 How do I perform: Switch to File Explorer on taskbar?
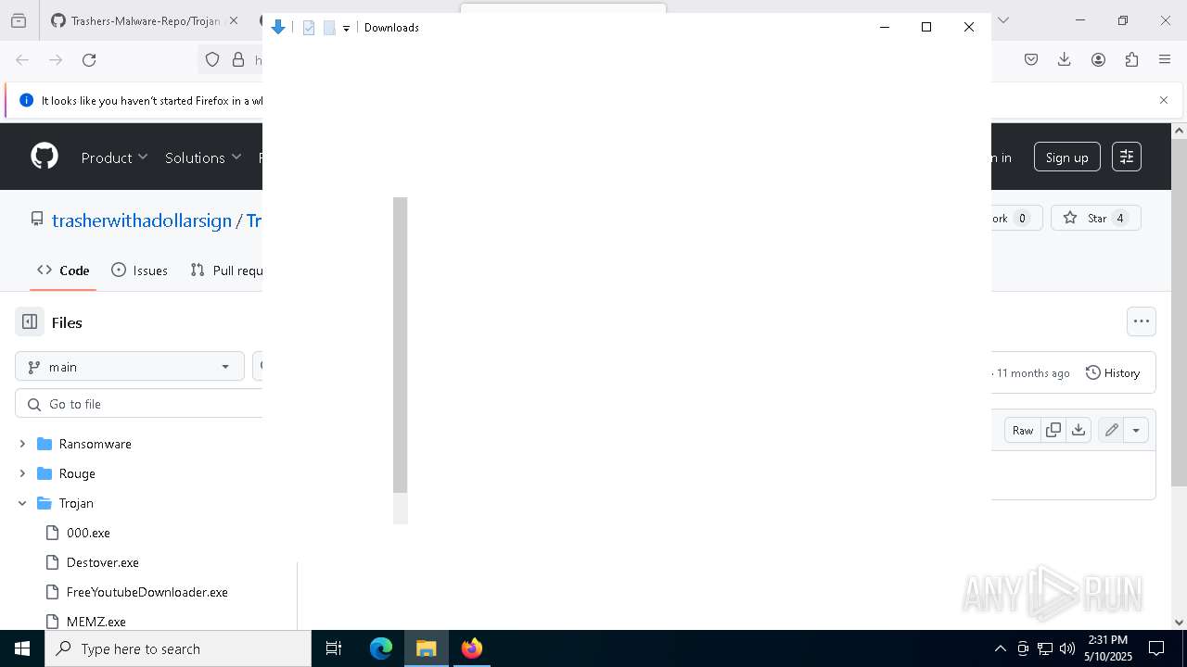[427, 648]
